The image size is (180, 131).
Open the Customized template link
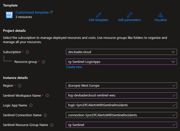coord(32,12)
